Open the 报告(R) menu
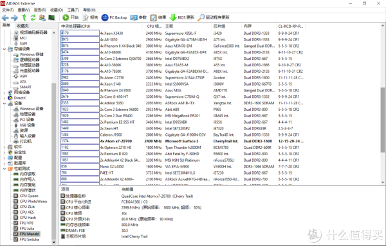This screenshot has width=386, height=246. [x=40, y=10]
